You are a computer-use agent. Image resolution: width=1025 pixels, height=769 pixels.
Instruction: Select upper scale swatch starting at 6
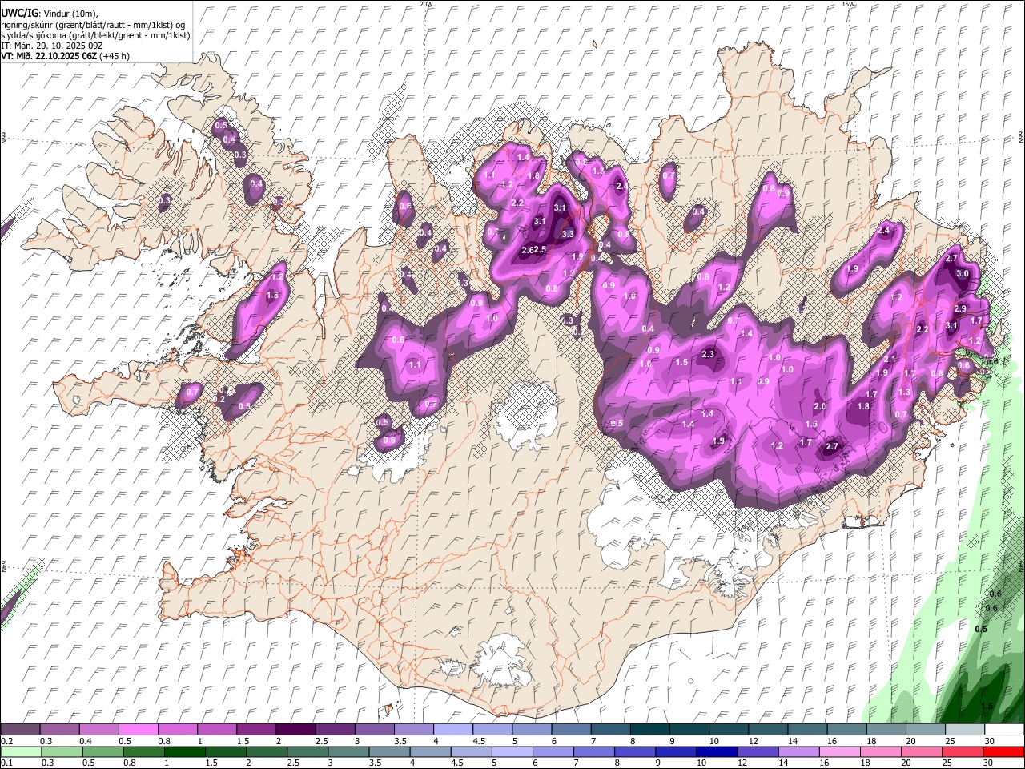coord(570,730)
